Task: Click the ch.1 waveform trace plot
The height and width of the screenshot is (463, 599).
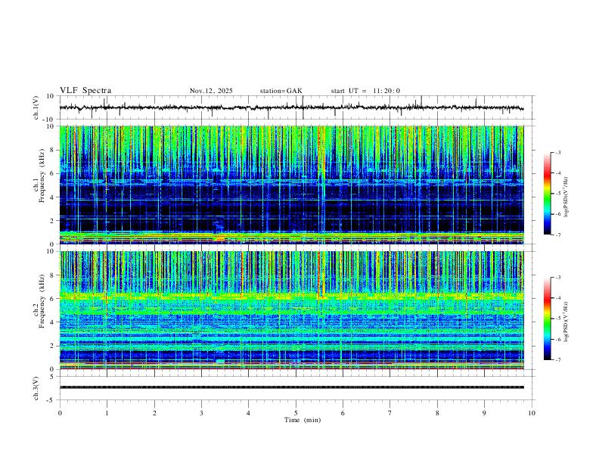Action: tap(291, 107)
